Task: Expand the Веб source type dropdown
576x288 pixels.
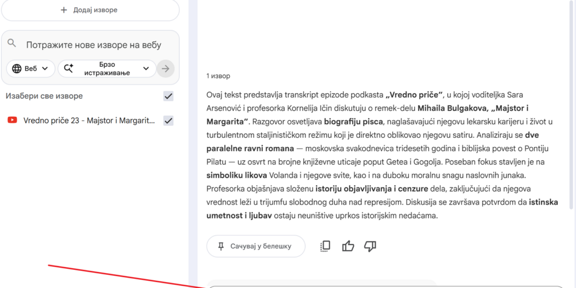Action: tap(44, 69)
